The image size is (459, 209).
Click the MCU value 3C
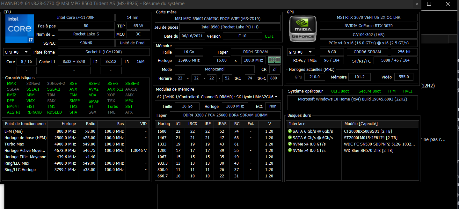point(138,34)
